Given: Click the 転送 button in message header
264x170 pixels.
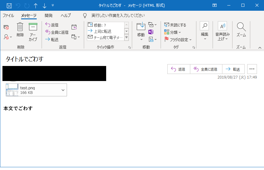Looking at the screenshot, I should point(233,69).
